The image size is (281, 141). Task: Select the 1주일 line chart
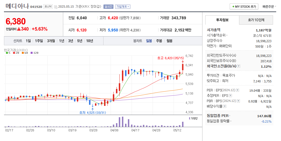coord(39,41)
